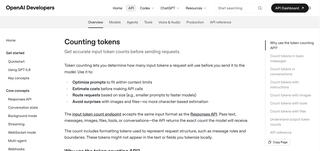Screen dimensions: 322x151
Task: Open Streaming in the sidebar
Action: click(16, 124)
